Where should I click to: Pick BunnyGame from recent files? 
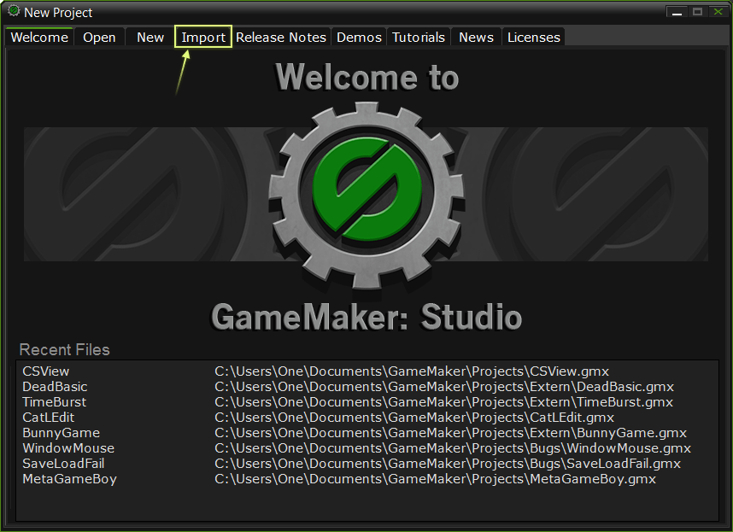62,433
